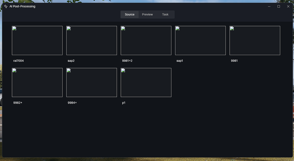Click the '9984+' name label
The width and height of the screenshot is (294, 161).
tap(72, 103)
